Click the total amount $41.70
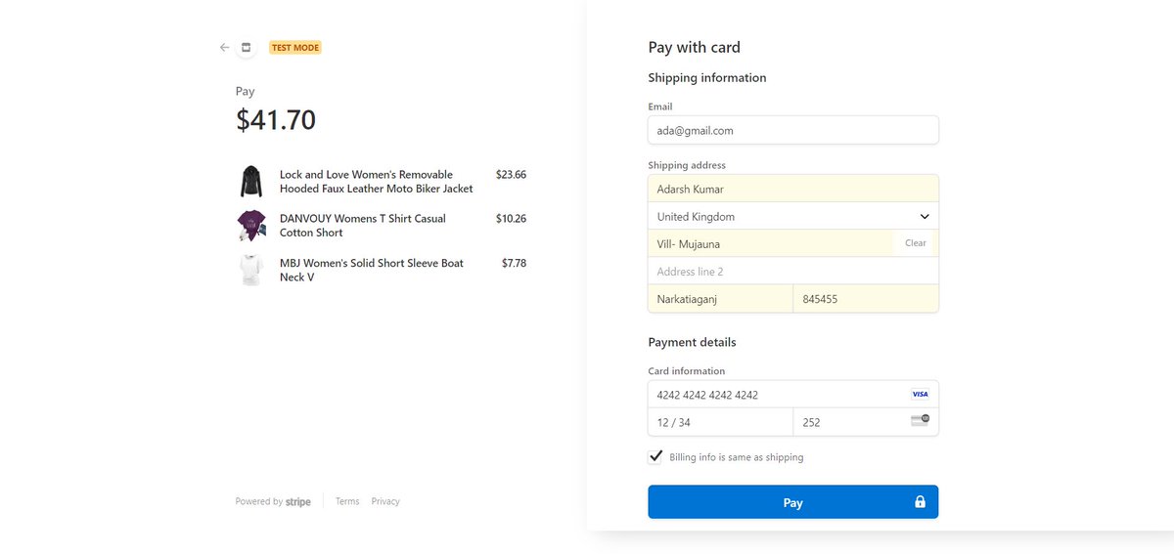The image size is (1174, 554). pyautogui.click(x=276, y=120)
